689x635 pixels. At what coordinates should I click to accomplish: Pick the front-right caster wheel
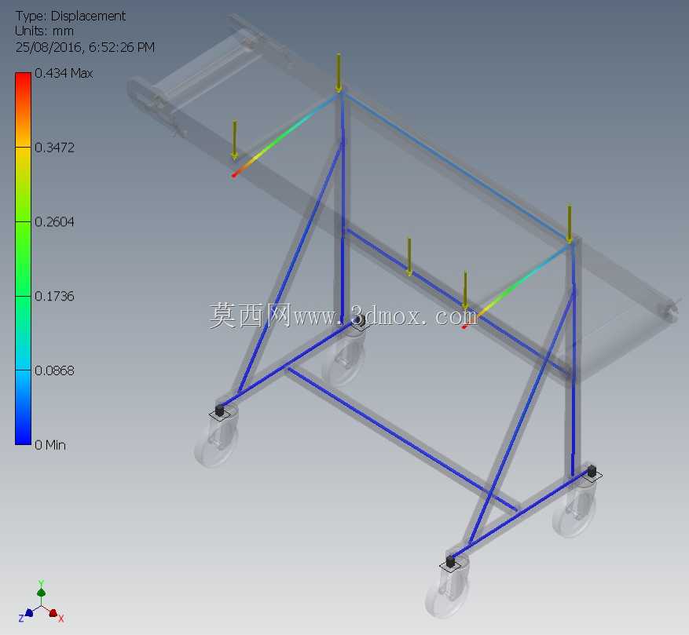point(446,593)
